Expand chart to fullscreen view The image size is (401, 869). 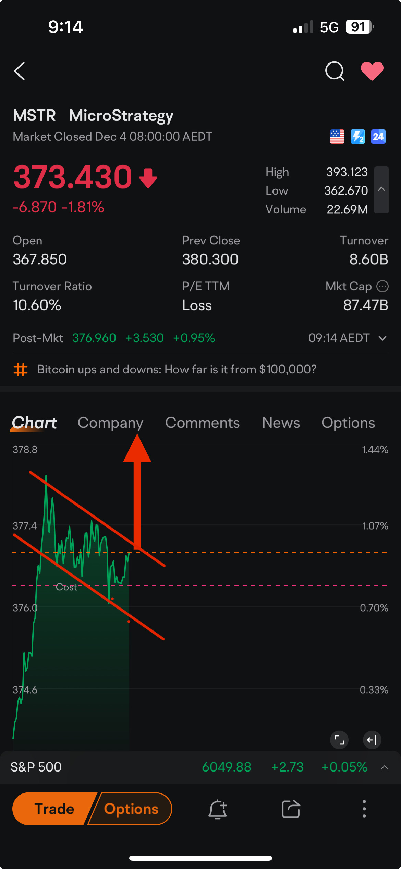pos(339,740)
